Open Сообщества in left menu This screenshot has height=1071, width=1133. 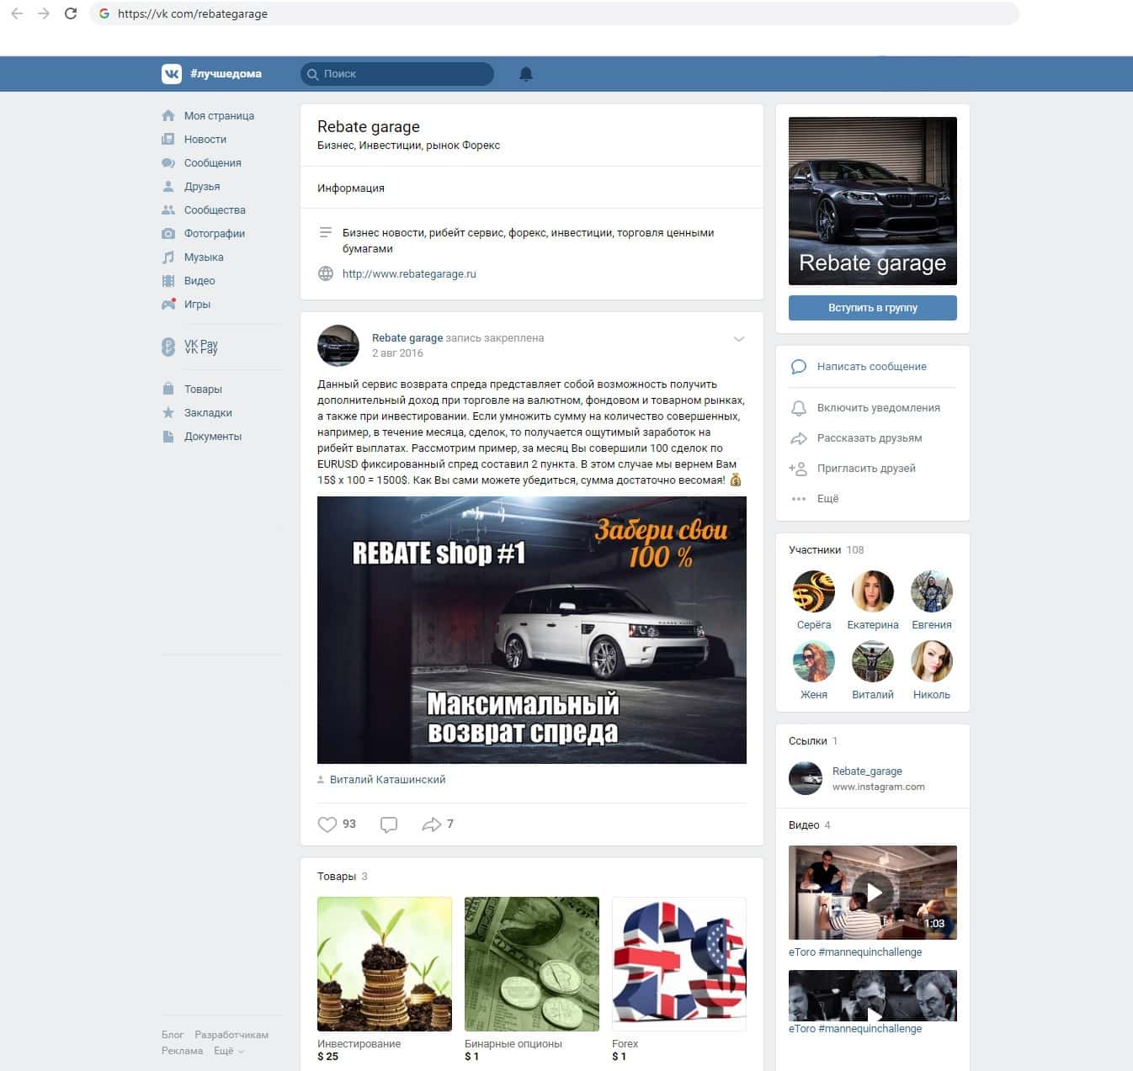[x=215, y=210]
